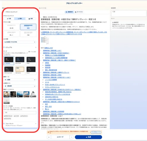Select the Dawn theme thumbnail
Image resolution: width=147 pixels, height=141 pixels.
point(31,70)
